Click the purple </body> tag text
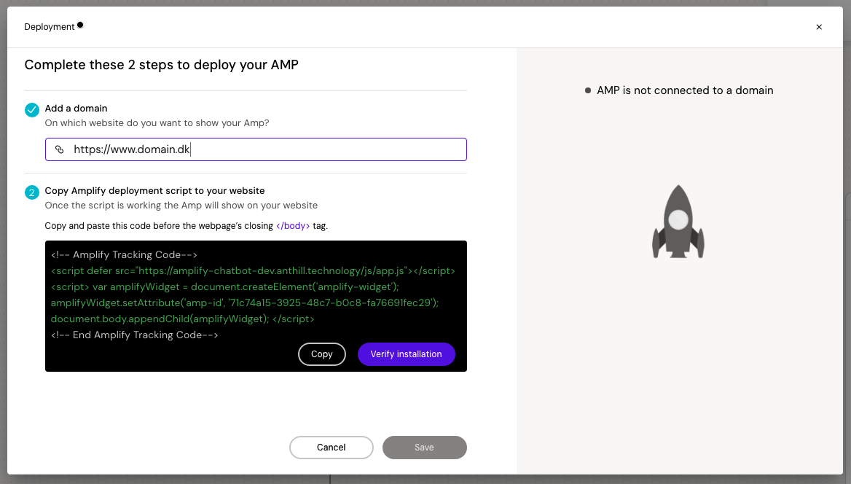 pos(293,226)
